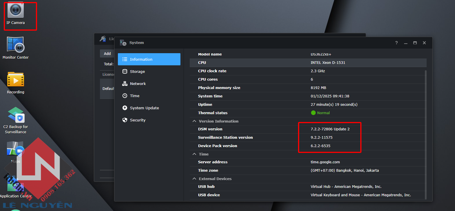
Task: Click 'Virtual Hub - American Megatrends' value
Action: (346, 186)
